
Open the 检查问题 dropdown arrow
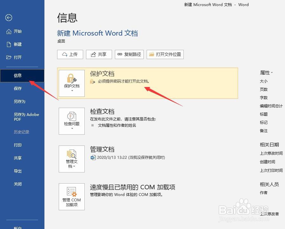pos(72,128)
